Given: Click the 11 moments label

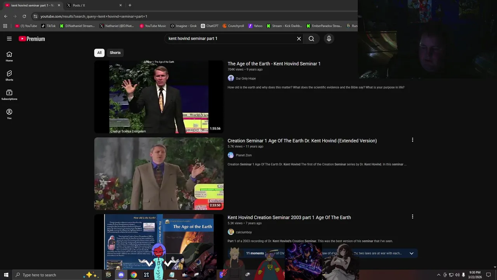Looking at the screenshot, I should [255, 253].
